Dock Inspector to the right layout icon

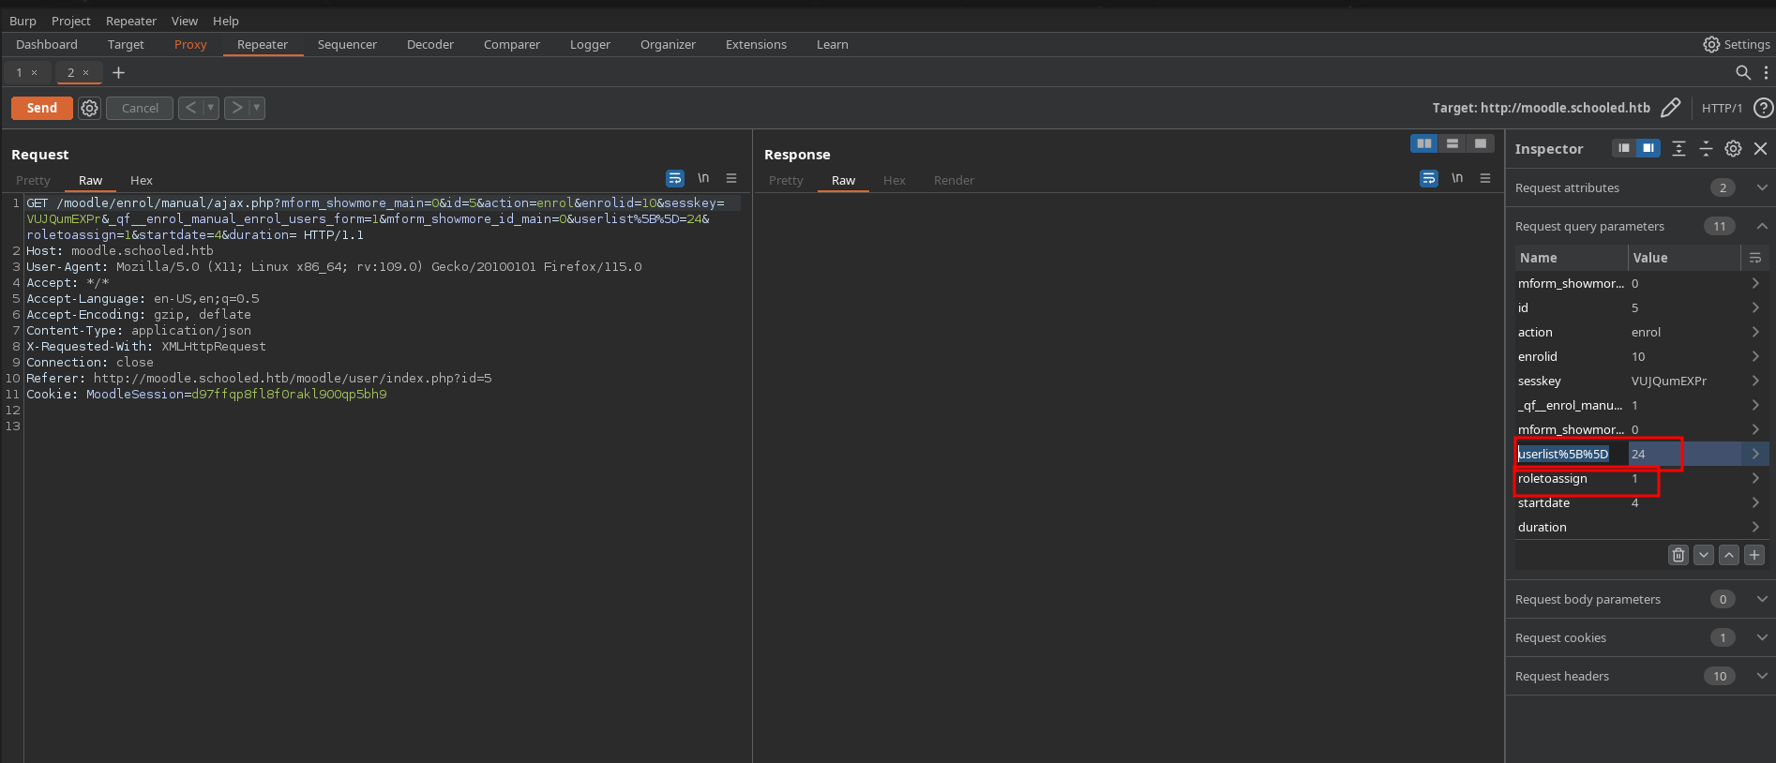coord(1648,148)
